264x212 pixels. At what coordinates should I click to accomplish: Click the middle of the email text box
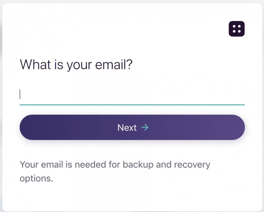coord(132,95)
